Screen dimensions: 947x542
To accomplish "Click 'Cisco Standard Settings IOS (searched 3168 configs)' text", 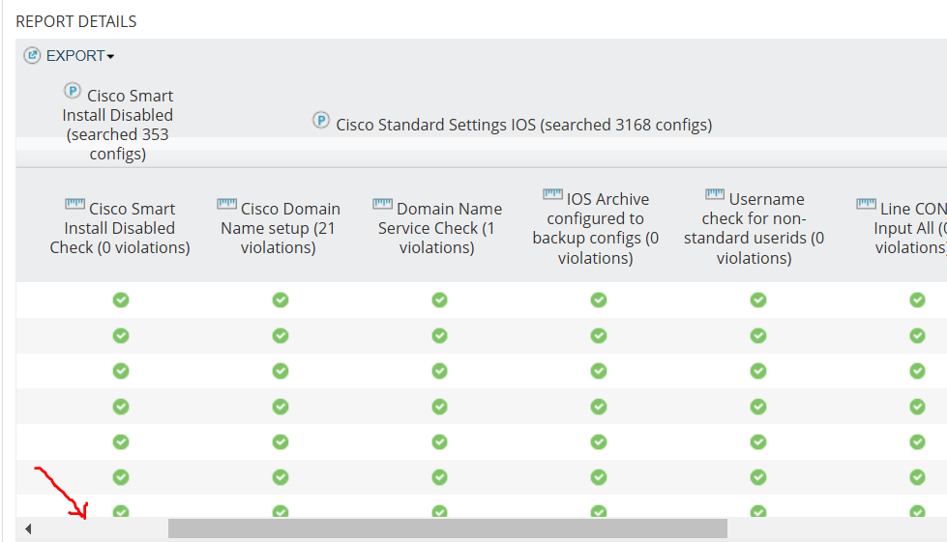I will [523, 125].
